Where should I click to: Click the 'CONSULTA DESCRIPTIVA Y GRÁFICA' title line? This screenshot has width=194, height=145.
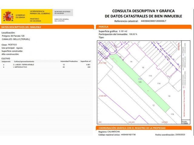pos(143,11)
